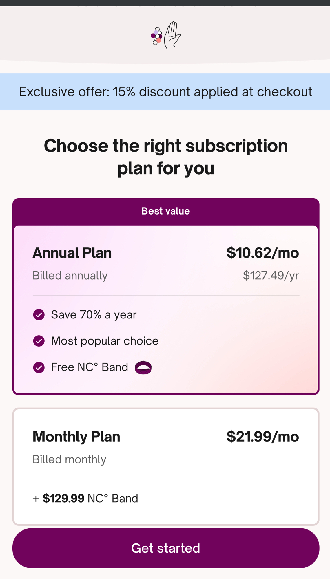The height and width of the screenshot is (579, 330).
Task: Click the NC° Band ring icon
Action: [143, 368]
